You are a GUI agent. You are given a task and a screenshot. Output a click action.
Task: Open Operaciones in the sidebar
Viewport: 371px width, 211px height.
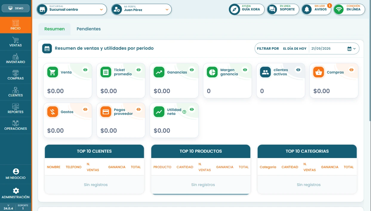[x=16, y=125]
